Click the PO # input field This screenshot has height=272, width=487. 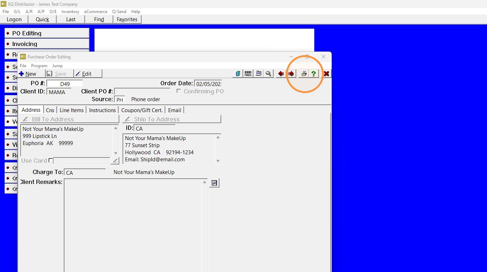click(x=65, y=84)
